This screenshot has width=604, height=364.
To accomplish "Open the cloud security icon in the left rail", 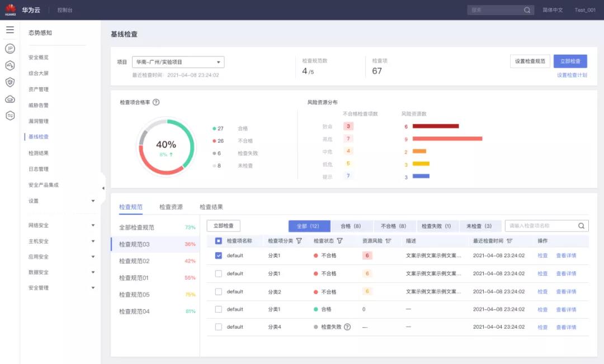I will pyautogui.click(x=10, y=98).
